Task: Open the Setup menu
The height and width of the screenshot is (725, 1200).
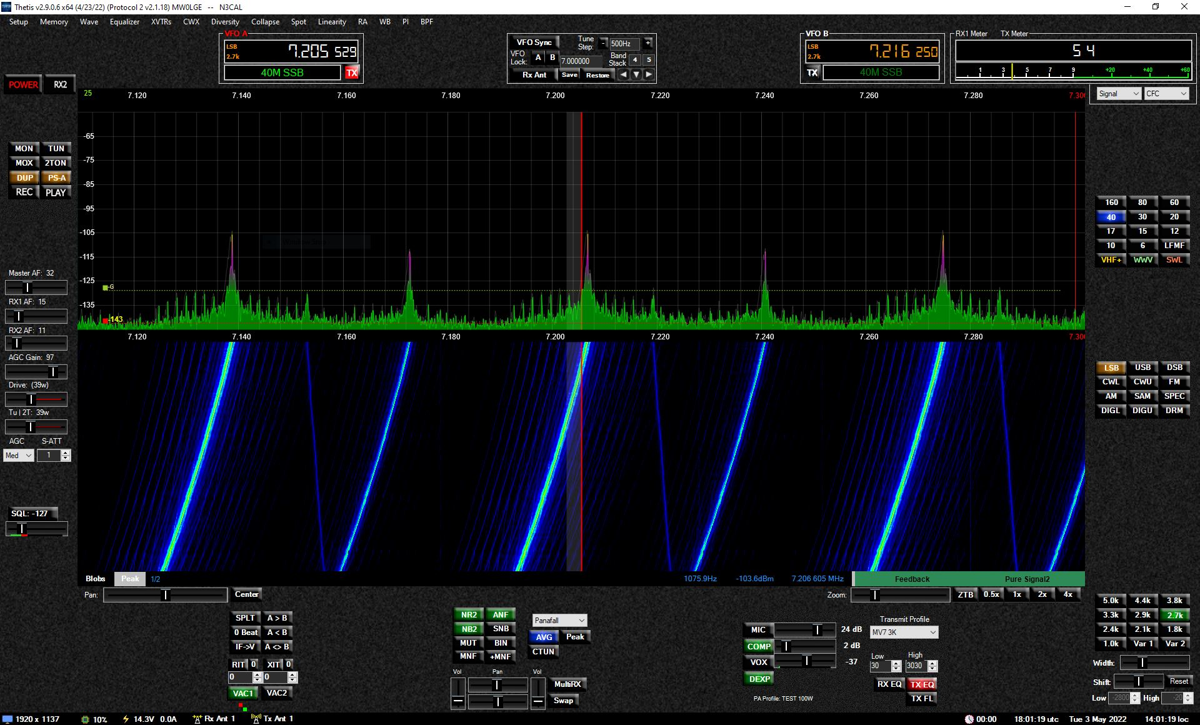Action: coord(18,22)
